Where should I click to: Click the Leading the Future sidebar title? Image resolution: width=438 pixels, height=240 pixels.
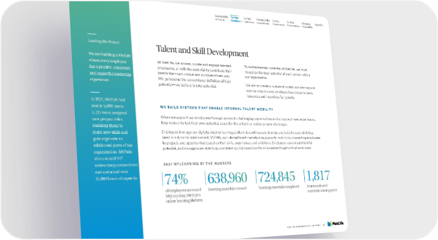tap(104, 41)
